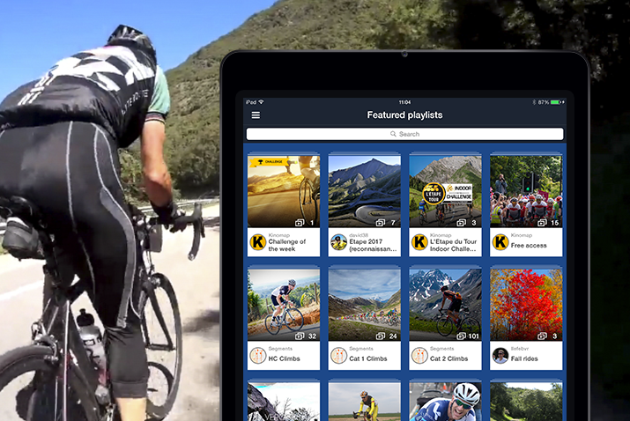
Task: Select the 'Challenge of the week' title
Action: (x=287, y=245)
